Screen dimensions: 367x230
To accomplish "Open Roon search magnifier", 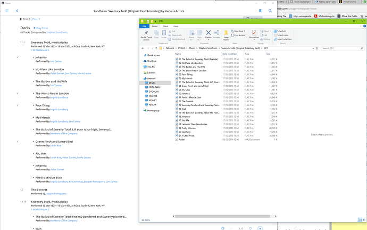I will pos(270,11).
